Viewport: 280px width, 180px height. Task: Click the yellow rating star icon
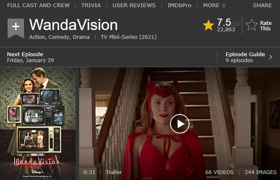tap(209, 25)
